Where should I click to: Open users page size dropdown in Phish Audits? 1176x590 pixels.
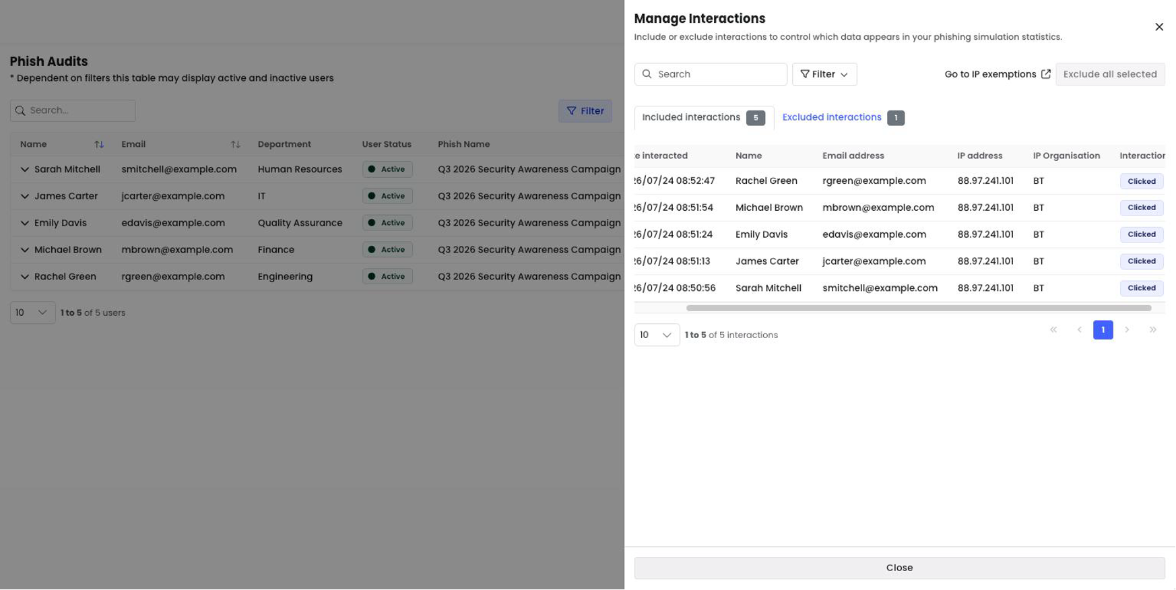tap(32, 313)
